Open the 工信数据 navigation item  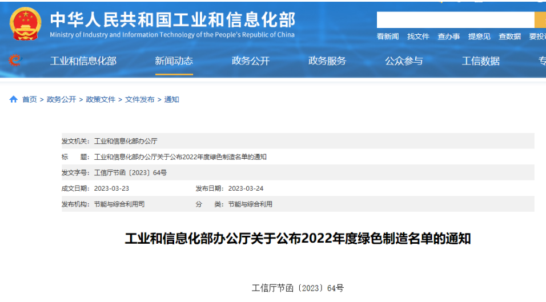click(x=480, y=61)
